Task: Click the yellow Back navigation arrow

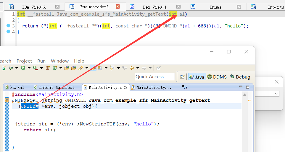Action: click(132, 68)
